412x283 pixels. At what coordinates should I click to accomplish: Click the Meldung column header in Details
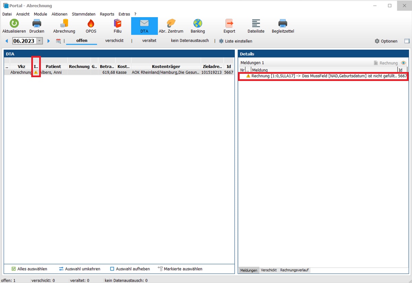coord(324,70)
